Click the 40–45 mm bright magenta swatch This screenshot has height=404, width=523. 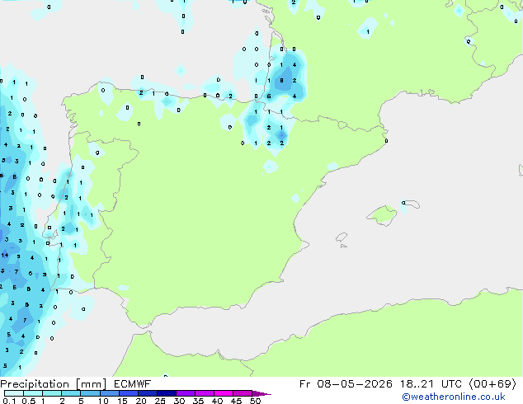pyautogui.click(x=224, y=393)
